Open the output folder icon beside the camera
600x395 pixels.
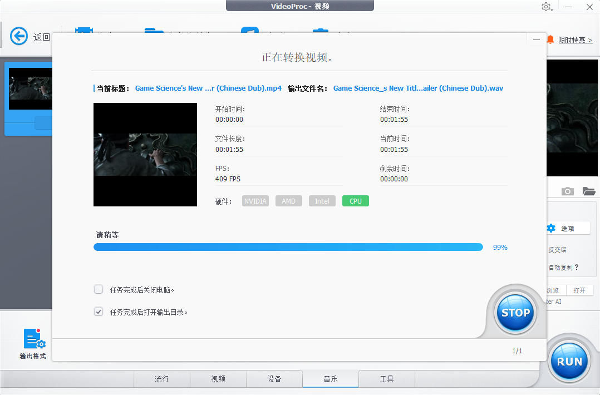point(589,191)
